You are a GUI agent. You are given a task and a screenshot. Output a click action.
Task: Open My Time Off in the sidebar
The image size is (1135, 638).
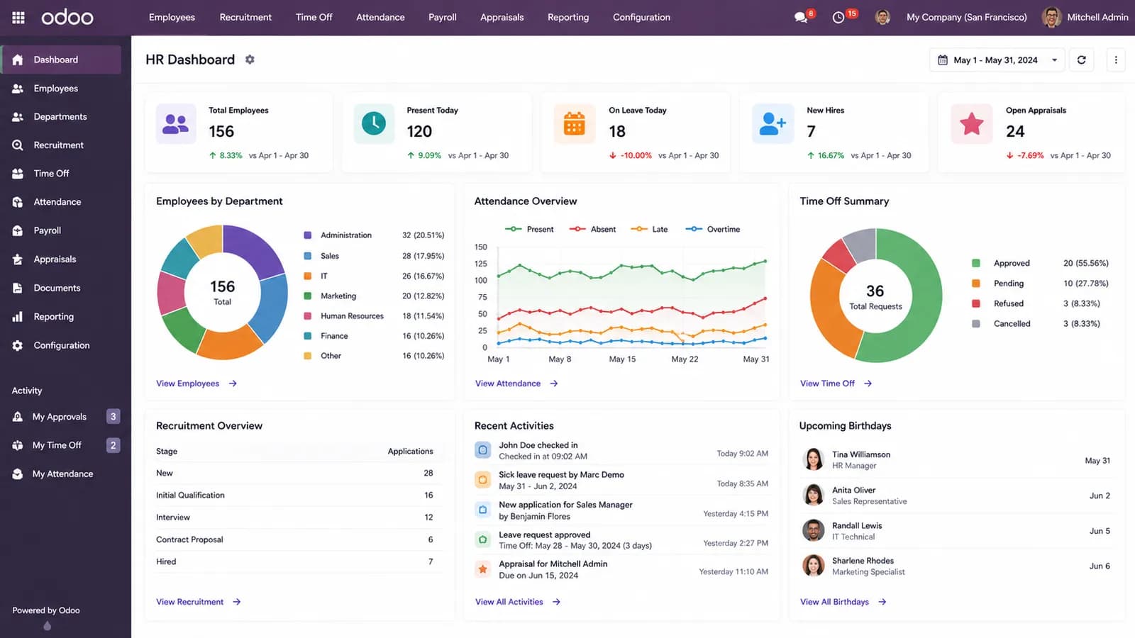[65, 445]
